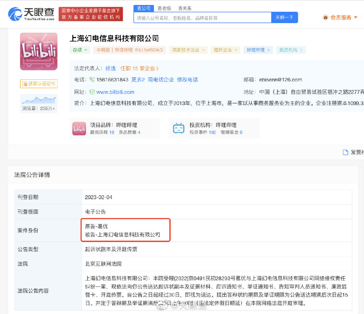Click the 中概股 哔哩哔哩 BILI.NASDAQ tag

129,50
